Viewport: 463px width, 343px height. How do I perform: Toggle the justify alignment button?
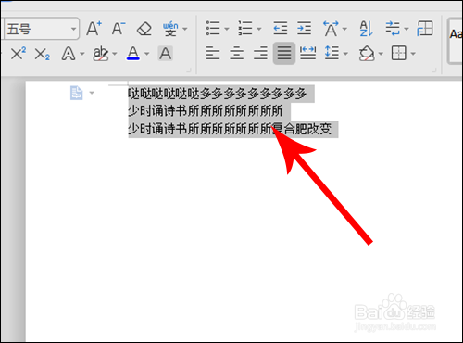click(x=284, y=54)
